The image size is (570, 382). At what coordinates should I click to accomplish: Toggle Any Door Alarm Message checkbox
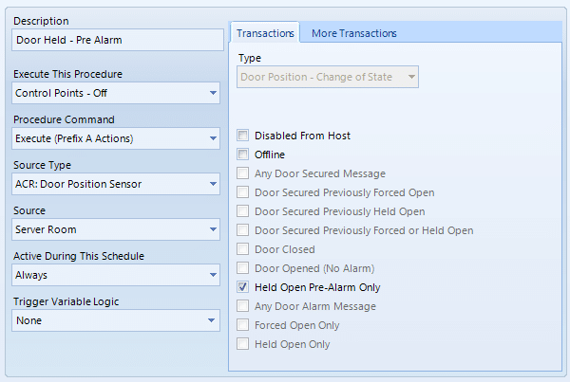[x=243, y=306]
